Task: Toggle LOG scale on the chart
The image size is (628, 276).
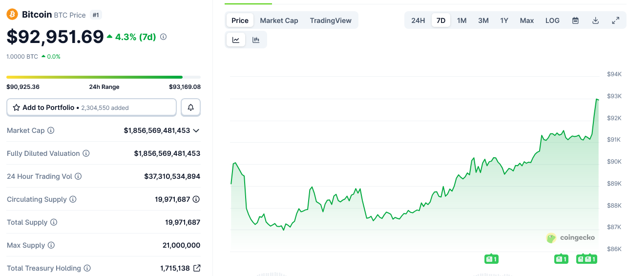Action: click(x=552, y=21)
